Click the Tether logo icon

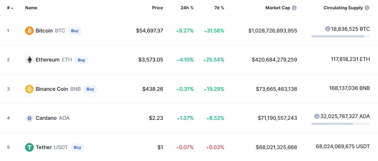point(29,147)
